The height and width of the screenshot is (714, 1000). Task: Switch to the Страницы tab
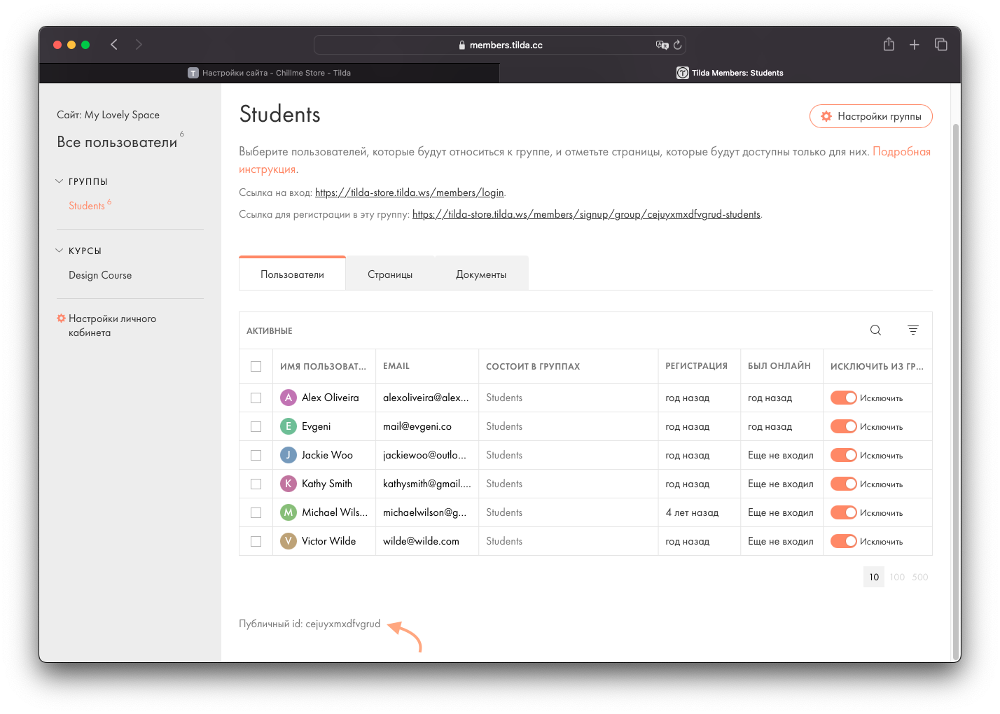coord(390,274)
